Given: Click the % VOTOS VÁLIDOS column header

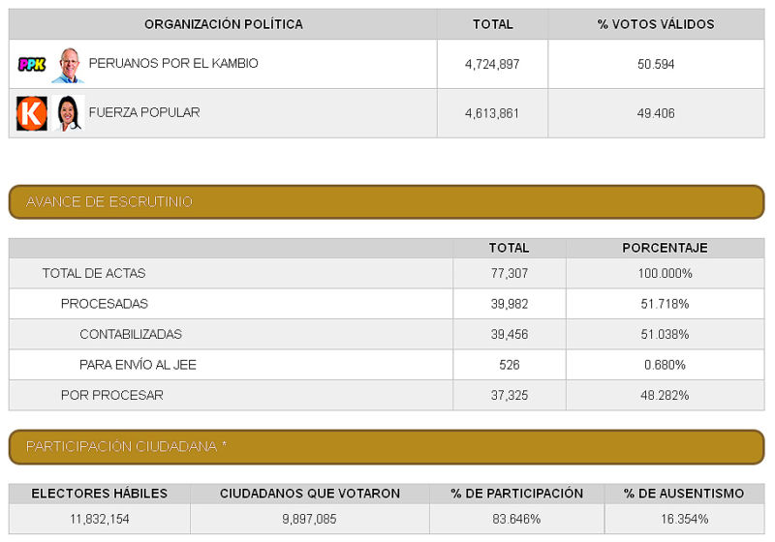Looking at the screenshot, I should (x=656, y=24).
